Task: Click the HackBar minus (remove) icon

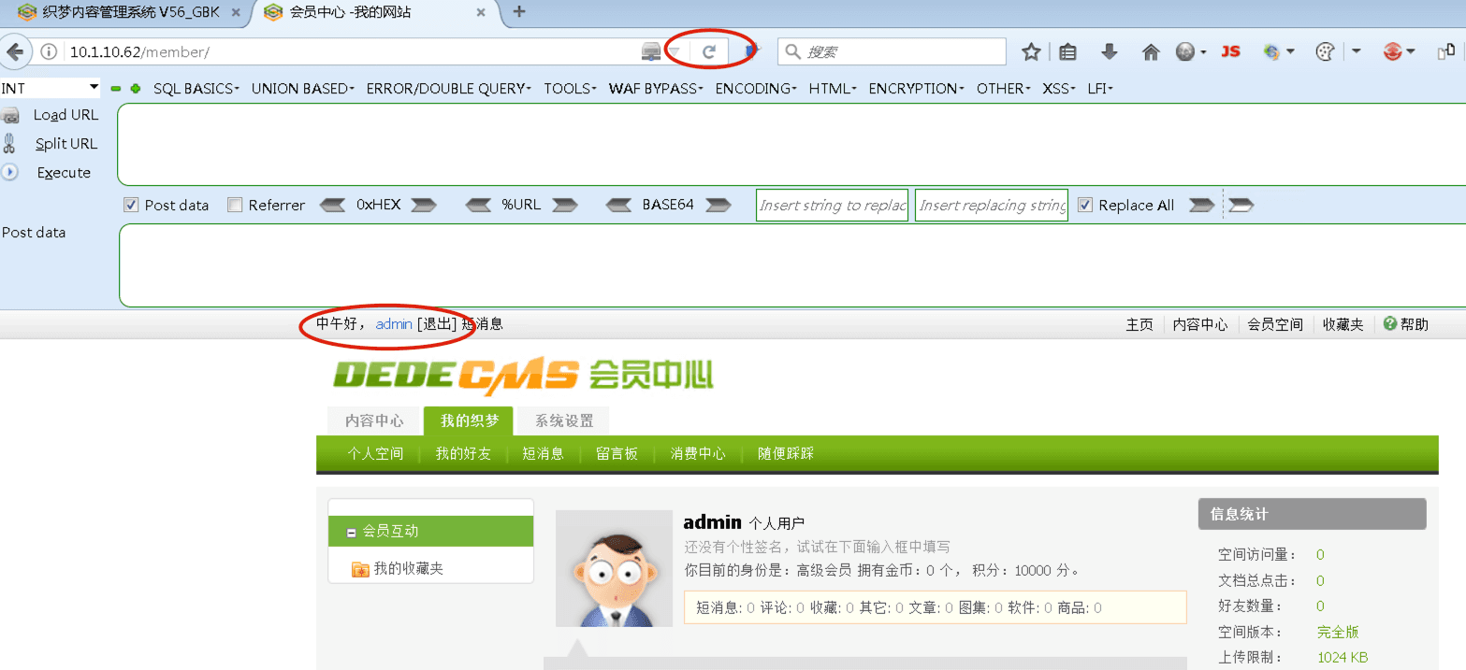Action: [116, 89]
